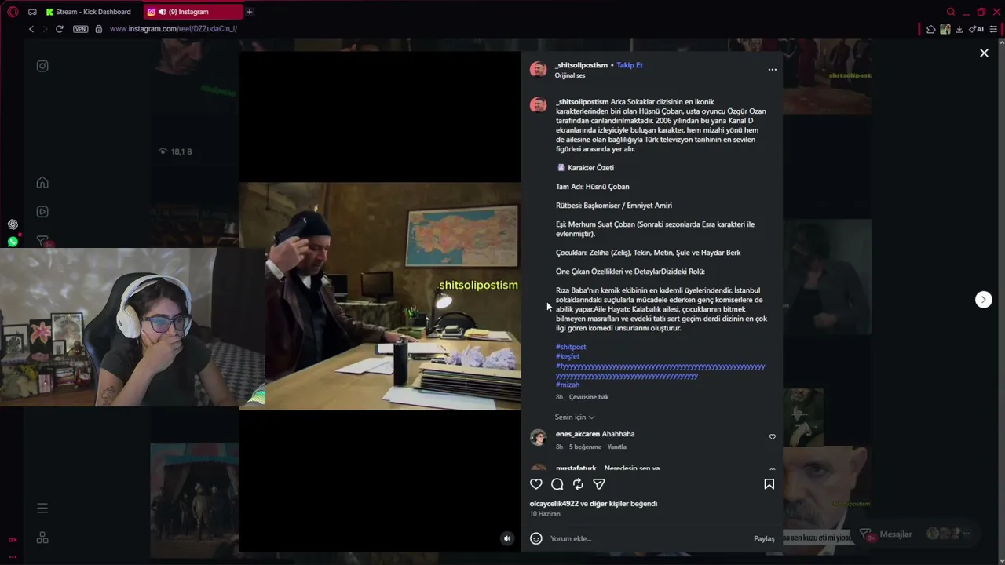Open a new browser tab
This screenshot has height=565, width=1005.
(250, 12)
